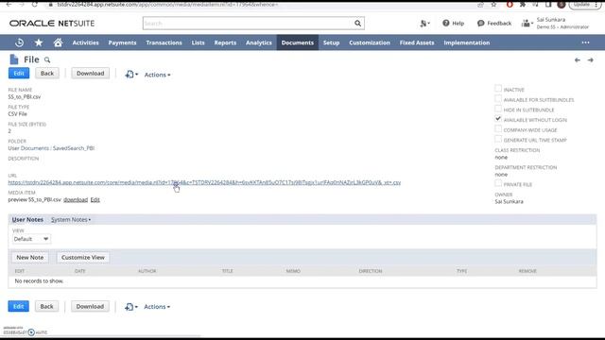Screen dimensions: 605x340
Task: Open the navigation bar overflow ellipsis
Action: 585,42
